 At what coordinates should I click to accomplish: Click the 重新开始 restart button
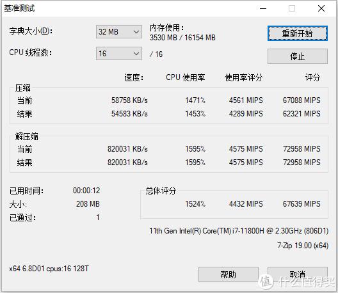pos(298,33)
